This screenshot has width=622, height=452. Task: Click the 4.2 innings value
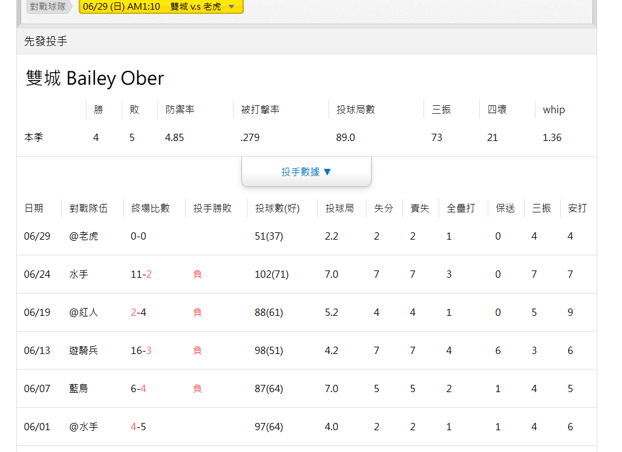(332, 351)
